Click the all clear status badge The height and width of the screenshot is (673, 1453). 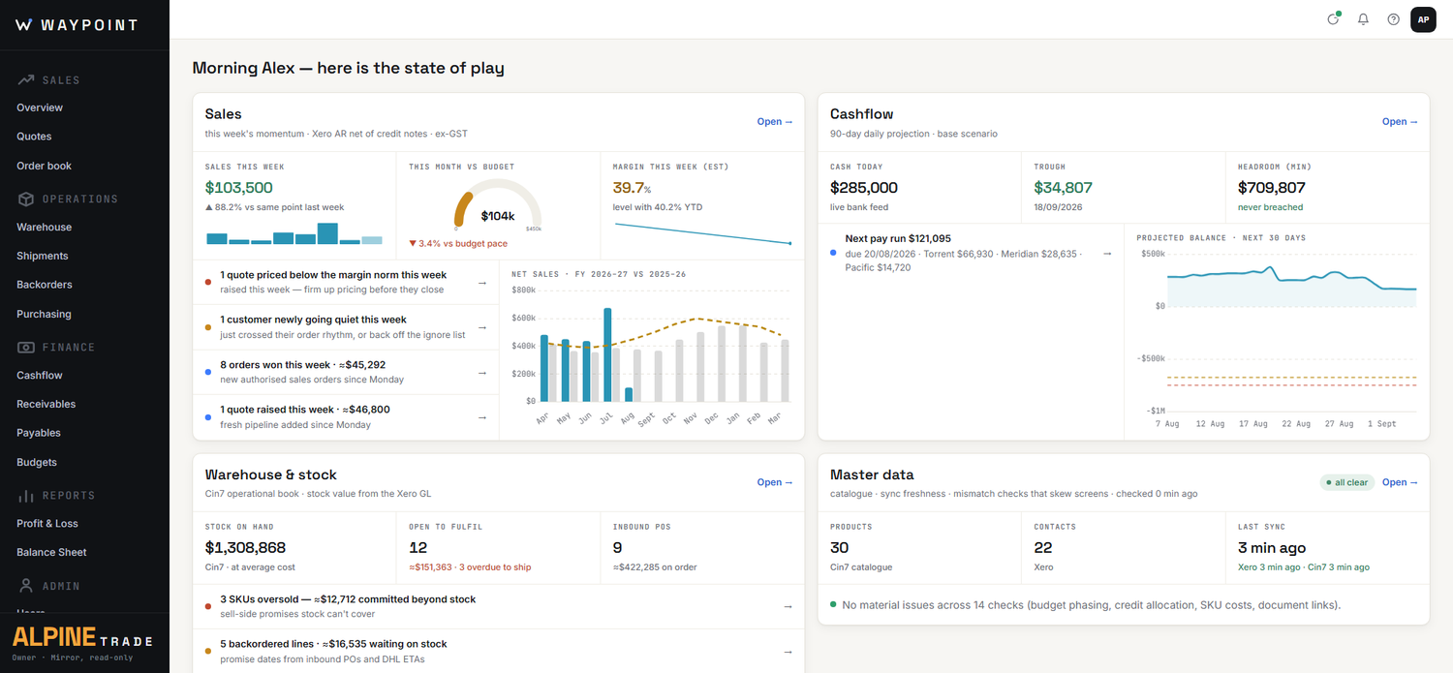1346,482
